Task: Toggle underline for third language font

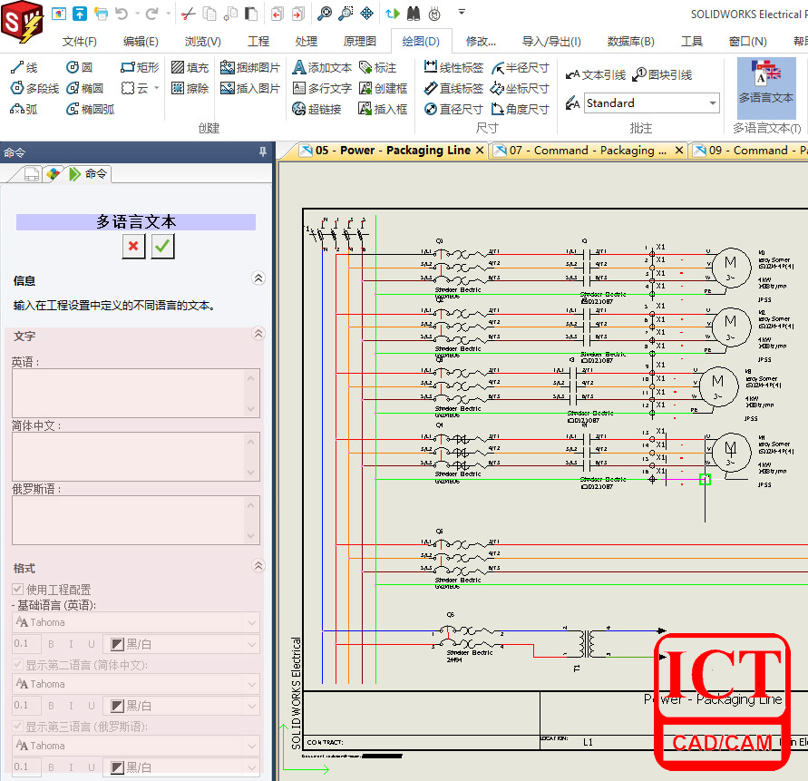Action: pyautogui.click(x=92, y=767)
